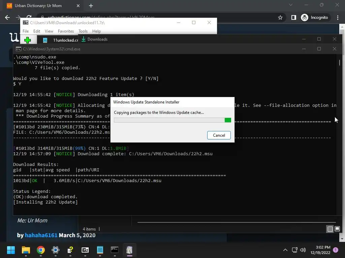The image size is (345, 258).
Task: Open notification badge in tray
Action: (x=336, y=250)
